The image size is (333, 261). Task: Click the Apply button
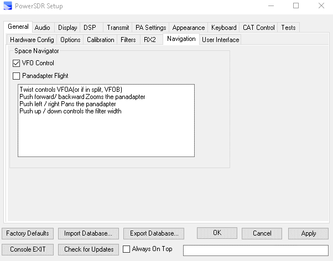(x=308, y=233)
